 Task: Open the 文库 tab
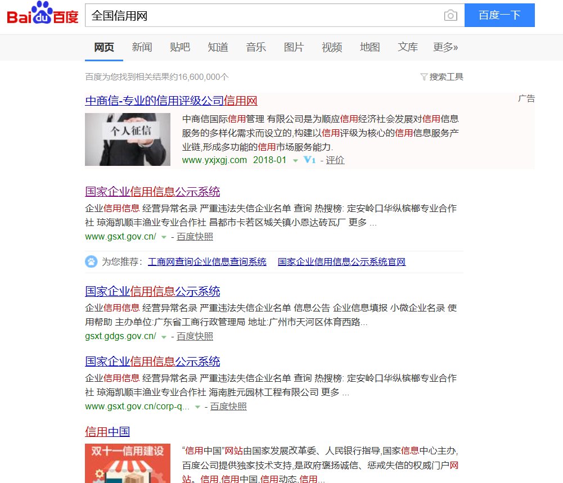tap(408, 48)
